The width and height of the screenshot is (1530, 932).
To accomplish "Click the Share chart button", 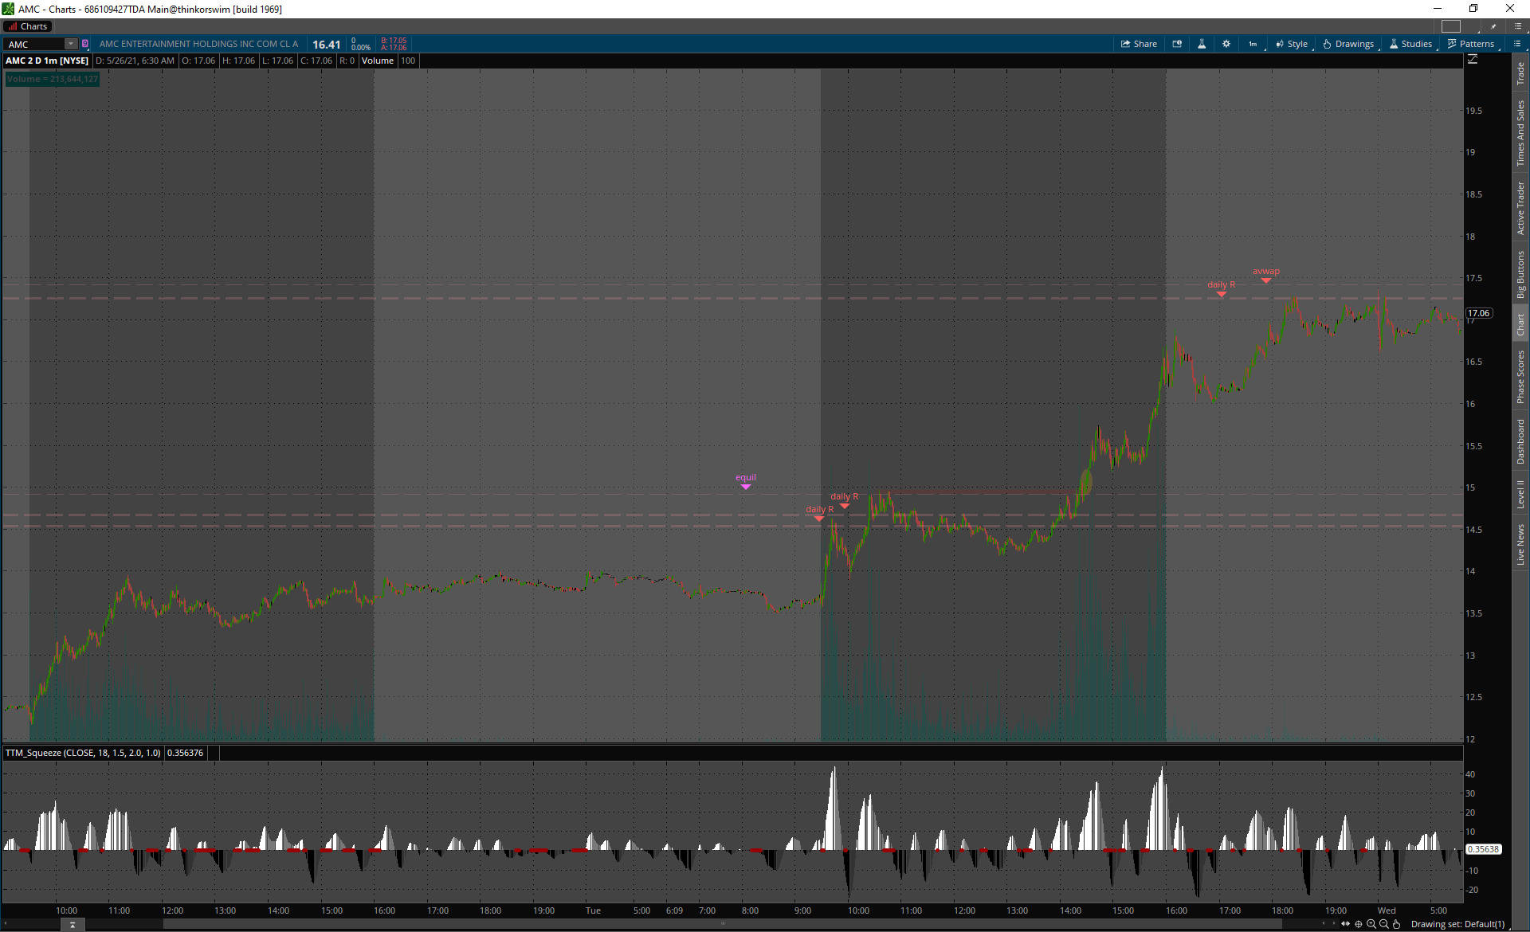I will (x=1139, y=44).
